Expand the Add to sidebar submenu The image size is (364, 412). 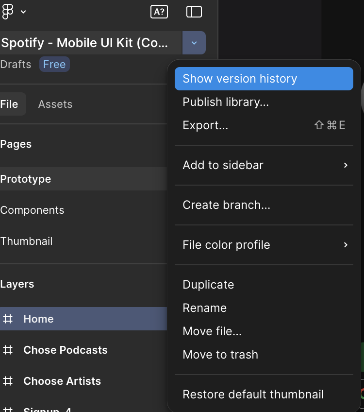click(x=264, y=165)
